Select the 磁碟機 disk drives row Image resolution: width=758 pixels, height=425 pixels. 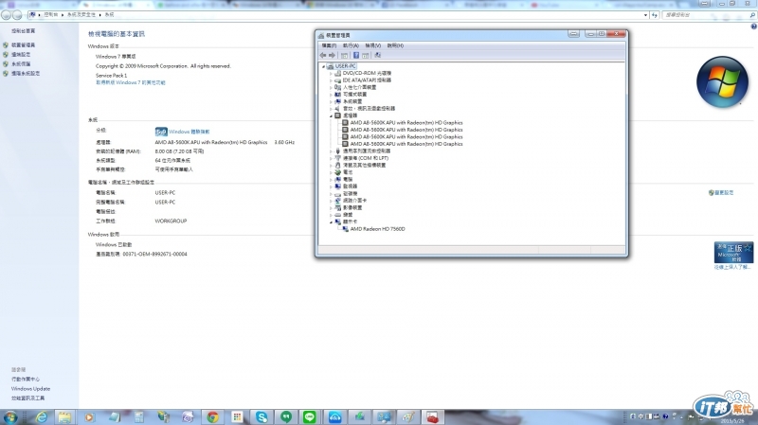coord(350,194)
